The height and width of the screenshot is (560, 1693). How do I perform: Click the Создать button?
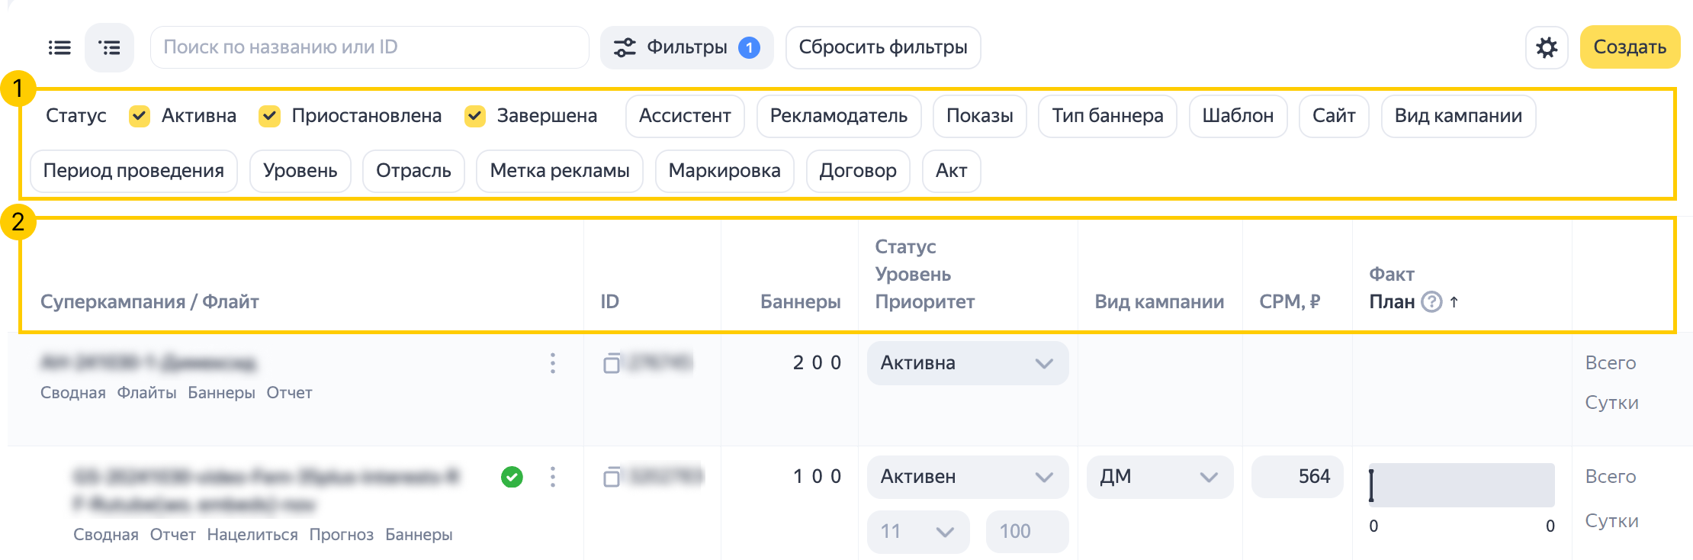coord(1630,47)
